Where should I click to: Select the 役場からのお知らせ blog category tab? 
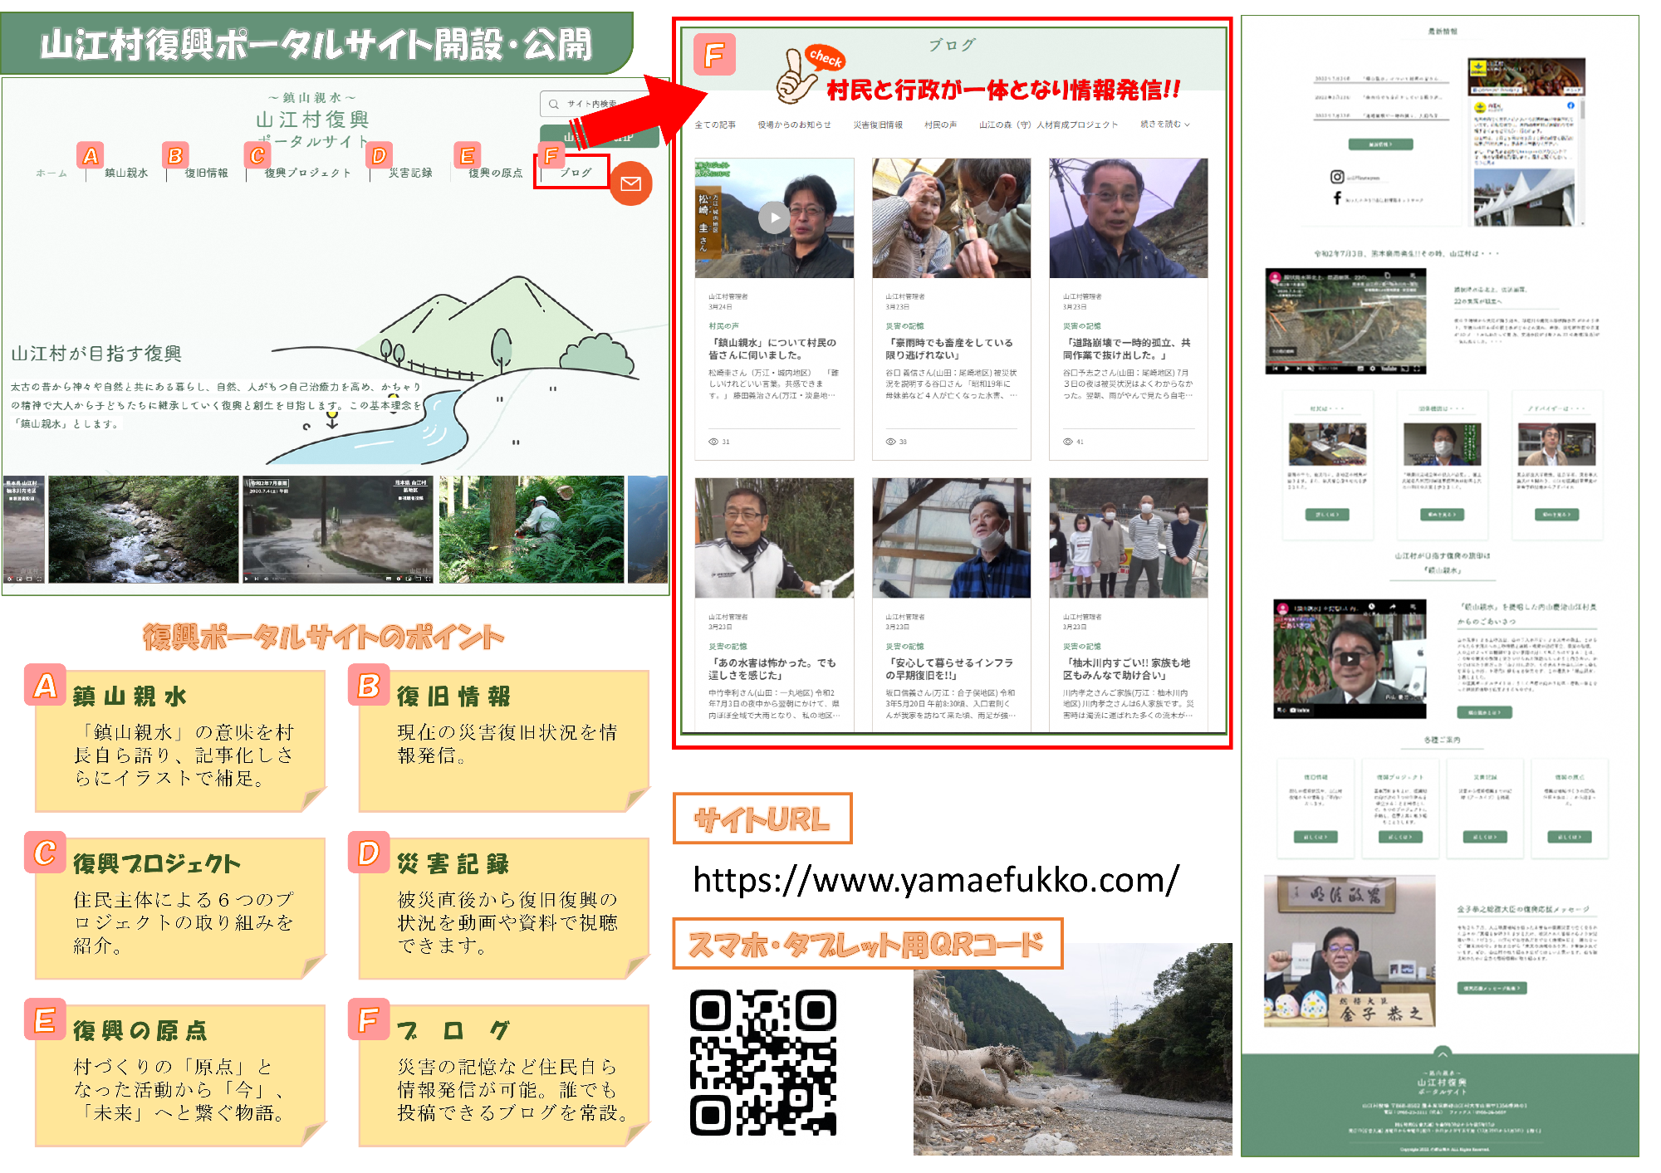tap(794, 125)
